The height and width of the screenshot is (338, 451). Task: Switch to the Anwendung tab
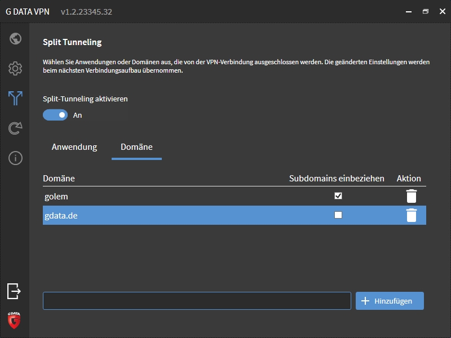[x=74, y=147]
